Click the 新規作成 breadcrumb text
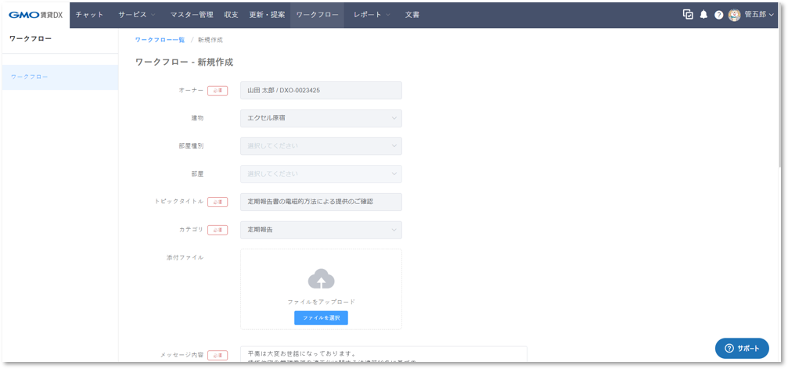Image resolution: width=788 pixels, height=369 pixels. [210, 40]
